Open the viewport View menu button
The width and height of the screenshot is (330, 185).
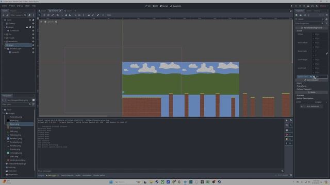109,15
